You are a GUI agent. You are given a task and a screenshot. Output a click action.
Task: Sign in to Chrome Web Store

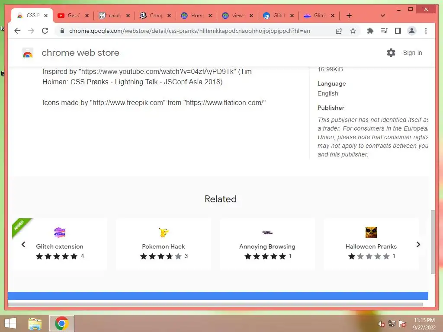point(412,53)
